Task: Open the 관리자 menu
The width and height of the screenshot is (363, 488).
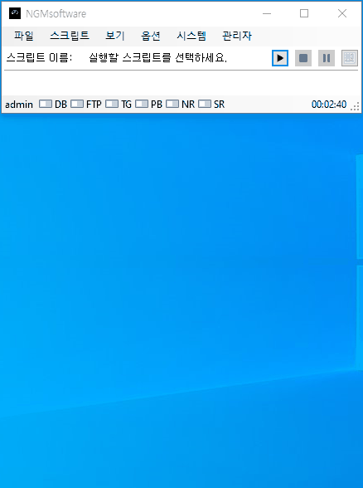Action: click(237, 36)
